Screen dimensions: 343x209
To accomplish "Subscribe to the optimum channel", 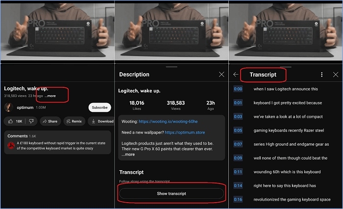I will coord(99,107).
